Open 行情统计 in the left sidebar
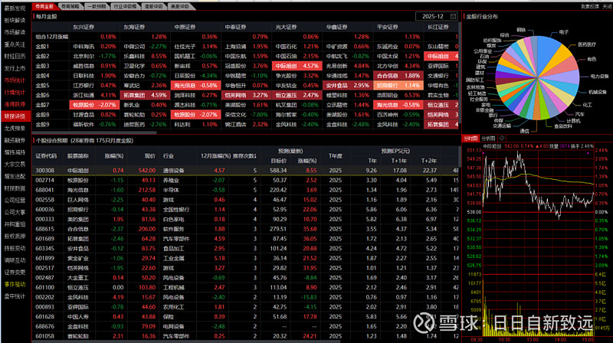Viewport: 613px width, 343px height. pyautogui.click(x=15, y=93)
